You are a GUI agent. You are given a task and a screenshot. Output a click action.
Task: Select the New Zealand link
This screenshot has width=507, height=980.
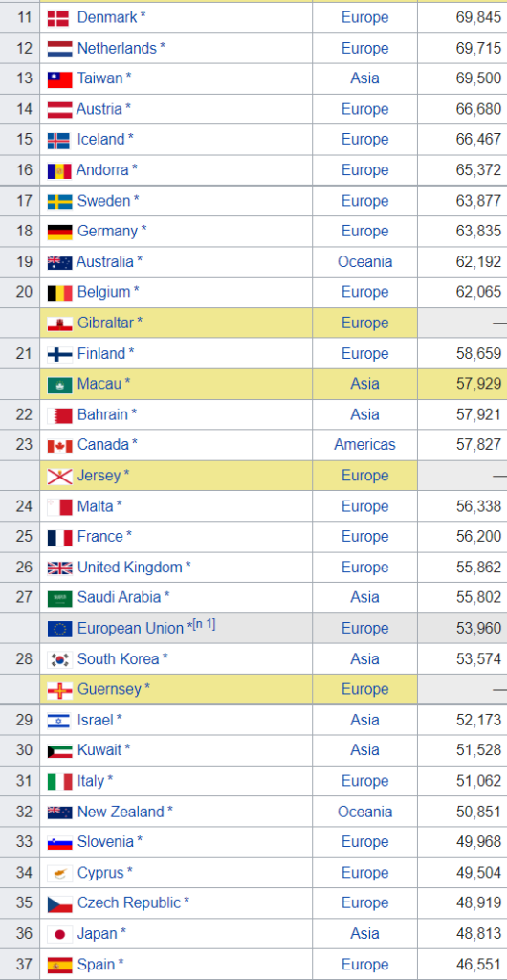pos(121,812)
